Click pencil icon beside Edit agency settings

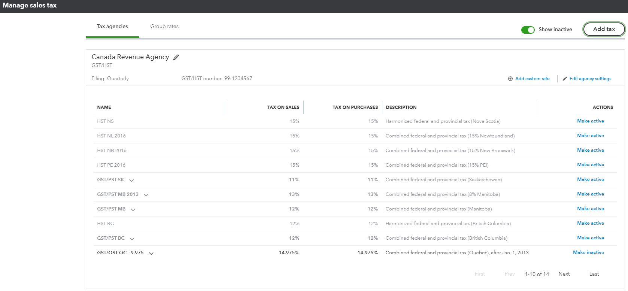click(565, 79)
